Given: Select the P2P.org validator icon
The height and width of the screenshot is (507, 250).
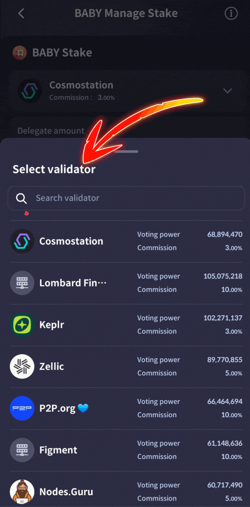Looking at the screenshot, I should click(22, 408).
